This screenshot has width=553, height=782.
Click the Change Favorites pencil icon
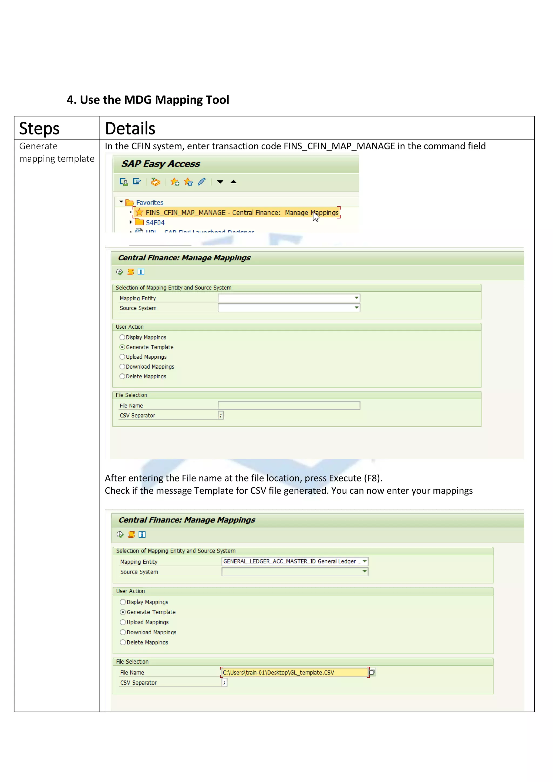202,181
